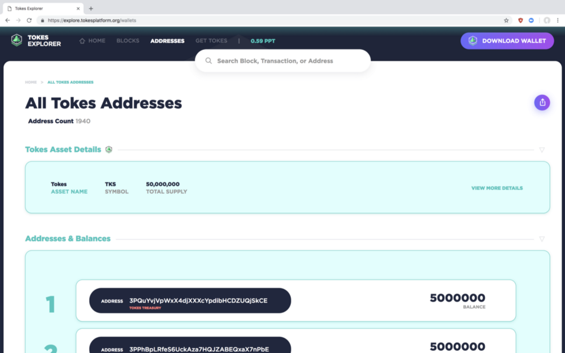Collapse the Tokes Asset Details section

[x=542, y=150]
